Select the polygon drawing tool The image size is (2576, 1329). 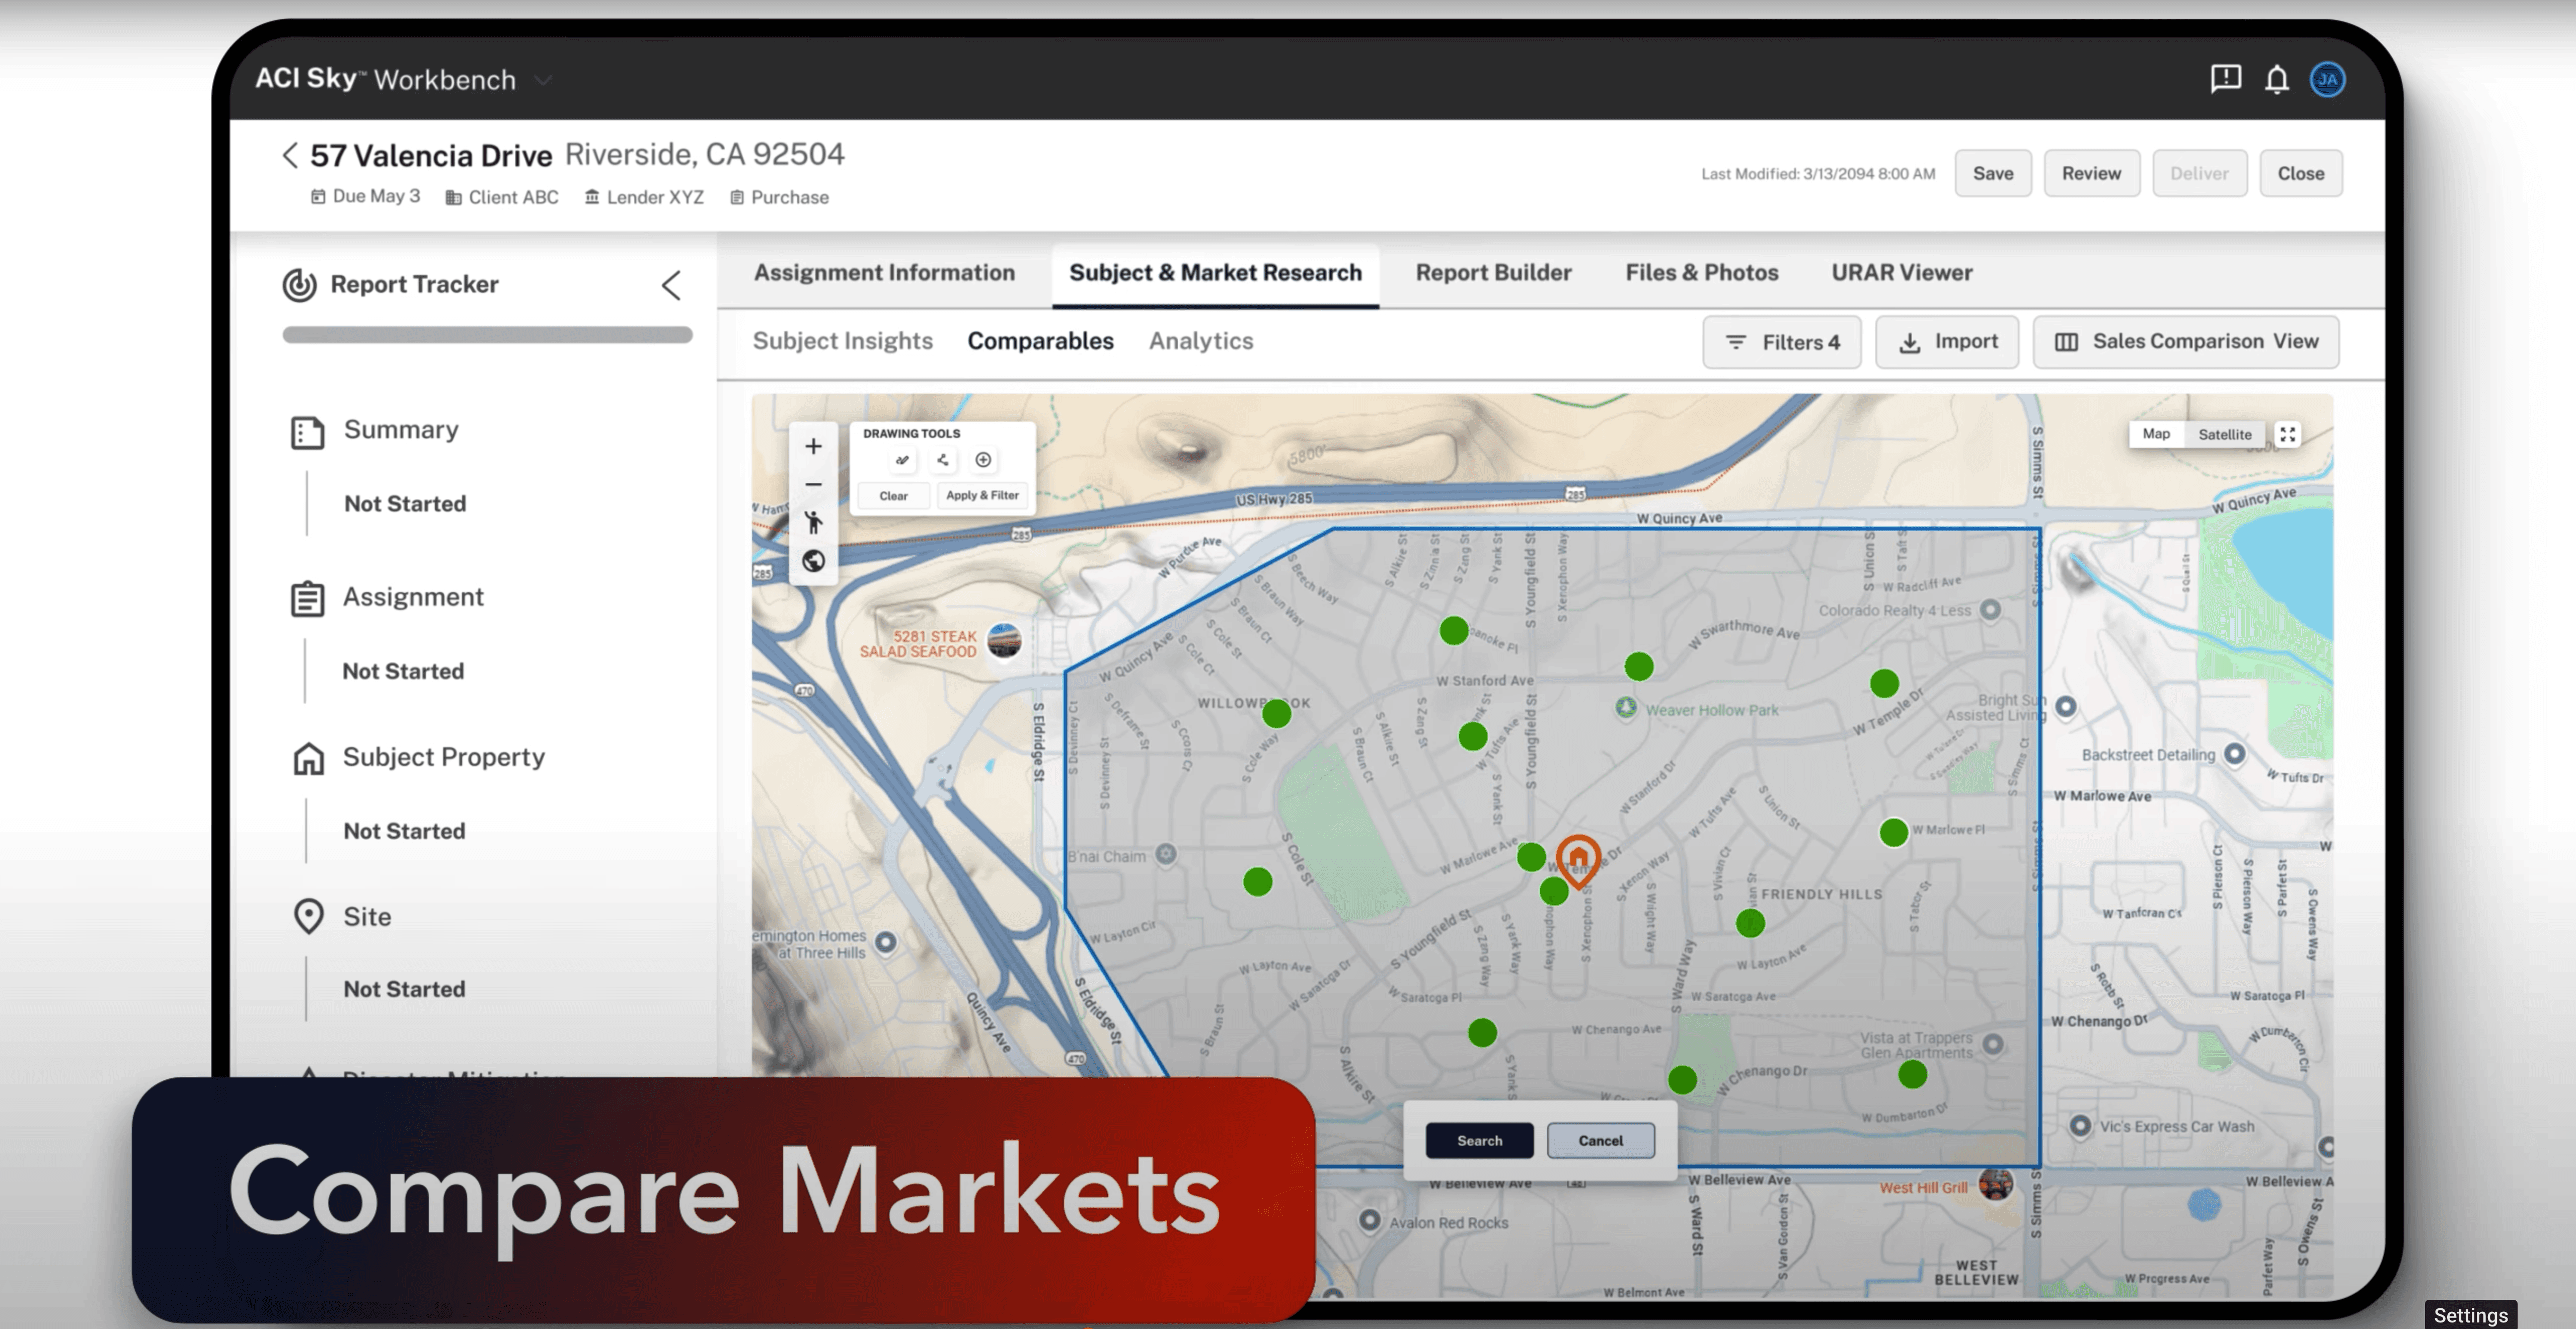coord(943,460)
